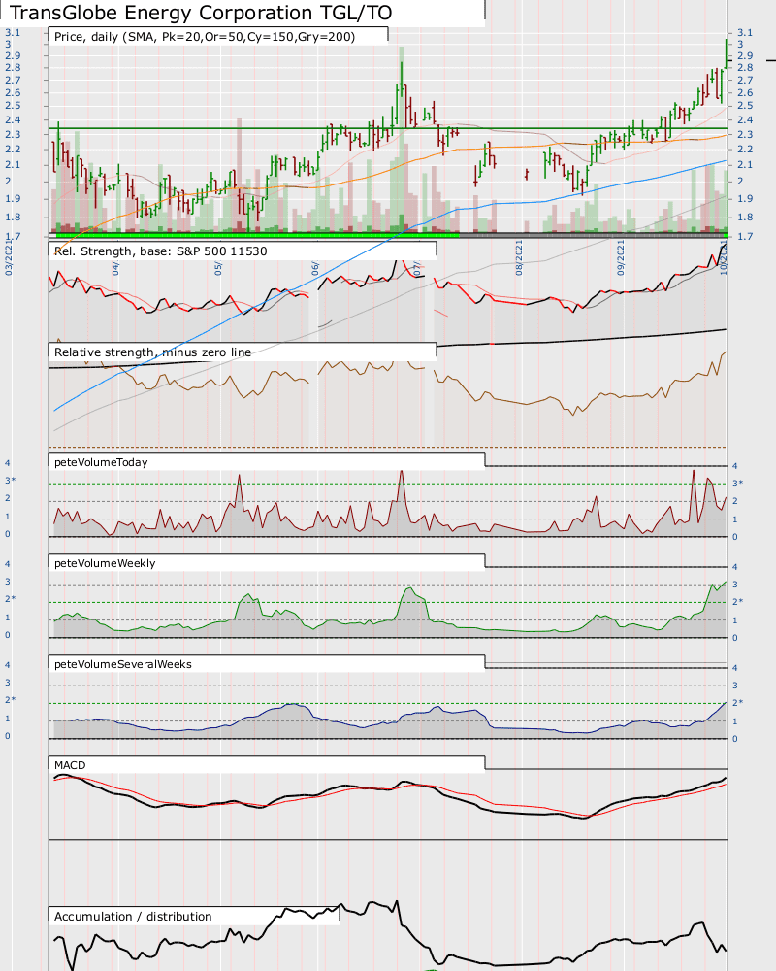Click the chart title TransGlobe Energy Corporation TGL/TO
Screen dimensions: 776x971
pyautogui.click(x=201, y=13)
